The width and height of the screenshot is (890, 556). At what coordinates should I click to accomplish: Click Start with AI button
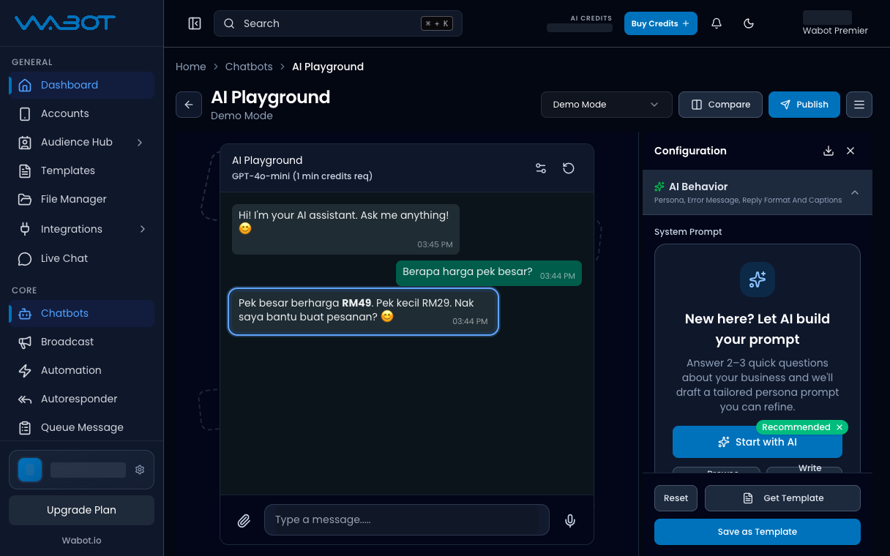click(758, 442)
